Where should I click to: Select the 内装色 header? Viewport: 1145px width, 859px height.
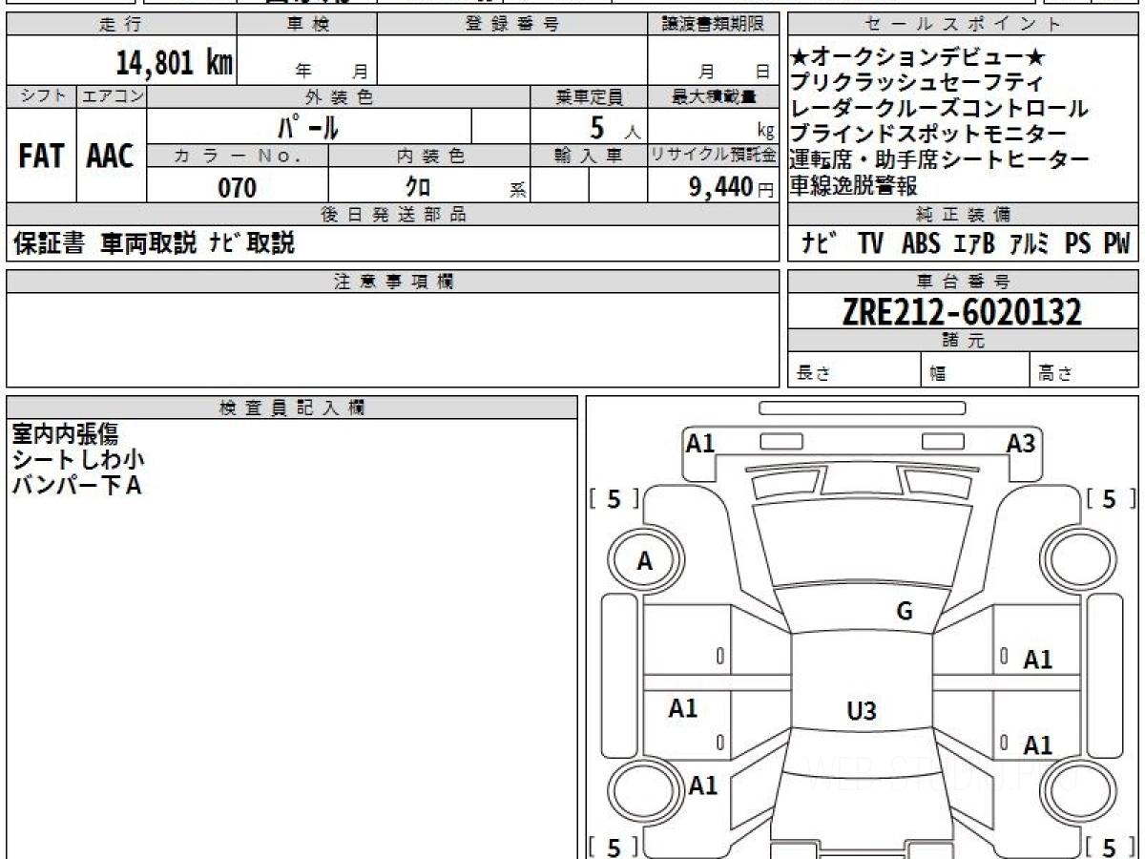pyautogui.click(x=428, y=157)
